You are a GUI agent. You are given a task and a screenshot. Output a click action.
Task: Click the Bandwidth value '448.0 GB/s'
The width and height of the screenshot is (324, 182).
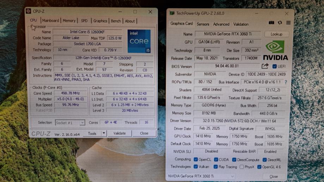click(x=268, y=113)
